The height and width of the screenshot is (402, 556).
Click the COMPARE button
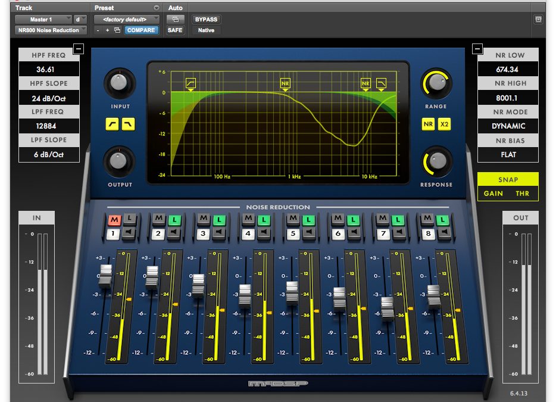[x=141, y=30]
